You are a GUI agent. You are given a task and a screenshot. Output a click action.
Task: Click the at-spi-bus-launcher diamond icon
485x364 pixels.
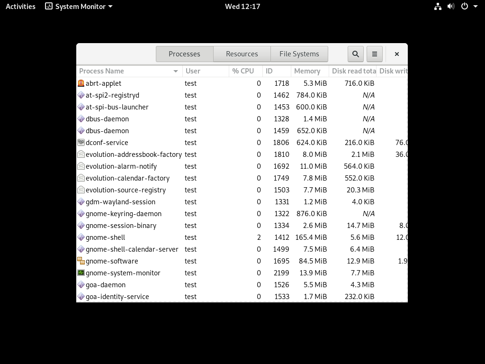(x=81, y=107)
